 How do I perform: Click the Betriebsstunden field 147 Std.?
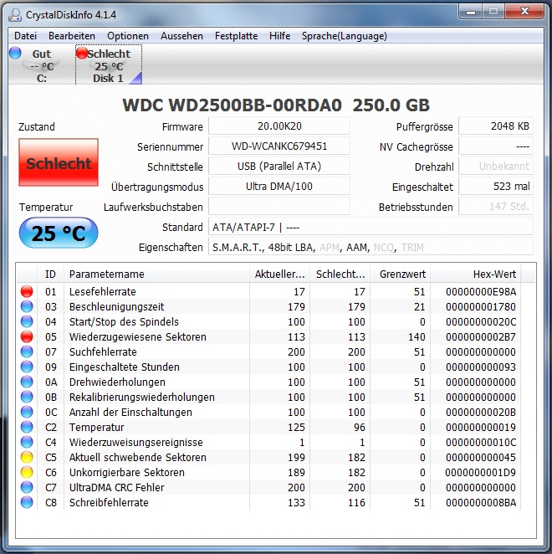point(496,207)
